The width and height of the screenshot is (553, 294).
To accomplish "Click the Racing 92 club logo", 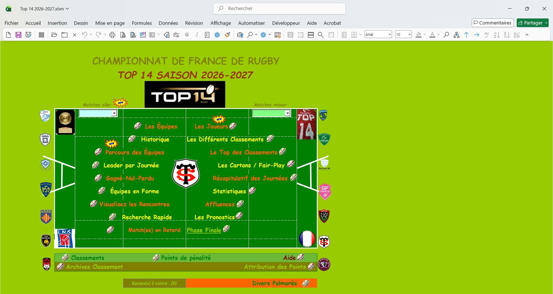I will [325, 164].
